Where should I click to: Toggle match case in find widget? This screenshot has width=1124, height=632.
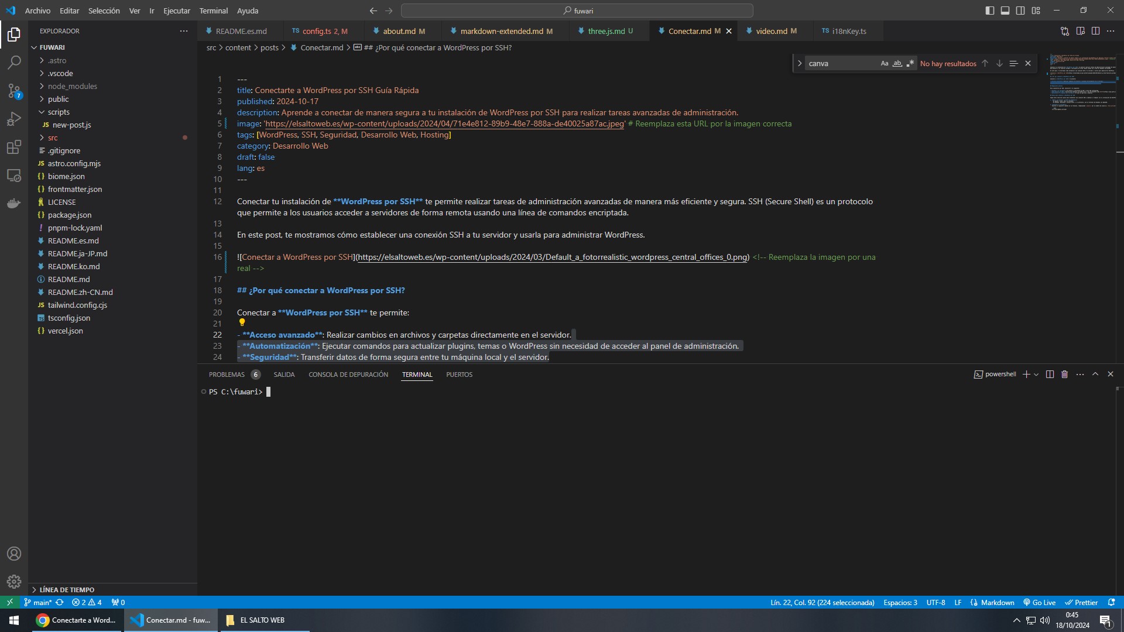point(884,63)
